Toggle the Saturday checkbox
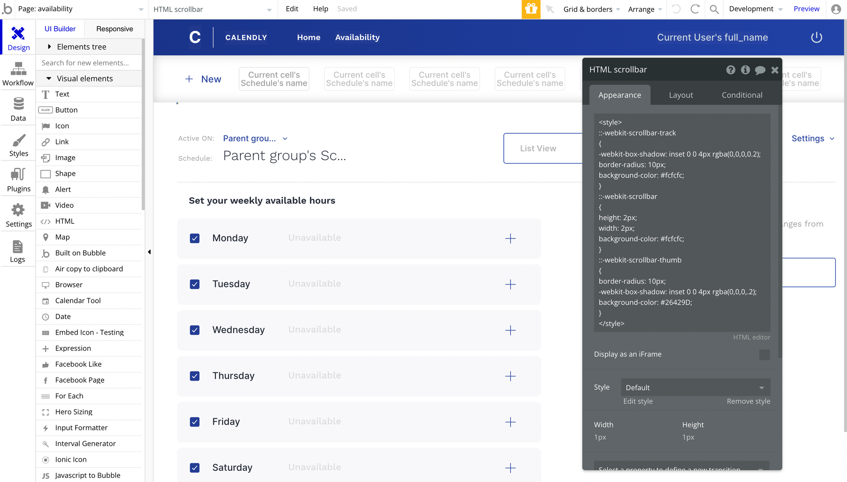The height and width of the screenshot is (482, 847). [x=195, y=468]
